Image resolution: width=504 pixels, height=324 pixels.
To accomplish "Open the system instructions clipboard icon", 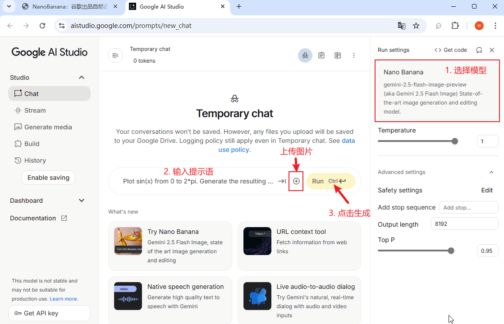I will (321, 55).
